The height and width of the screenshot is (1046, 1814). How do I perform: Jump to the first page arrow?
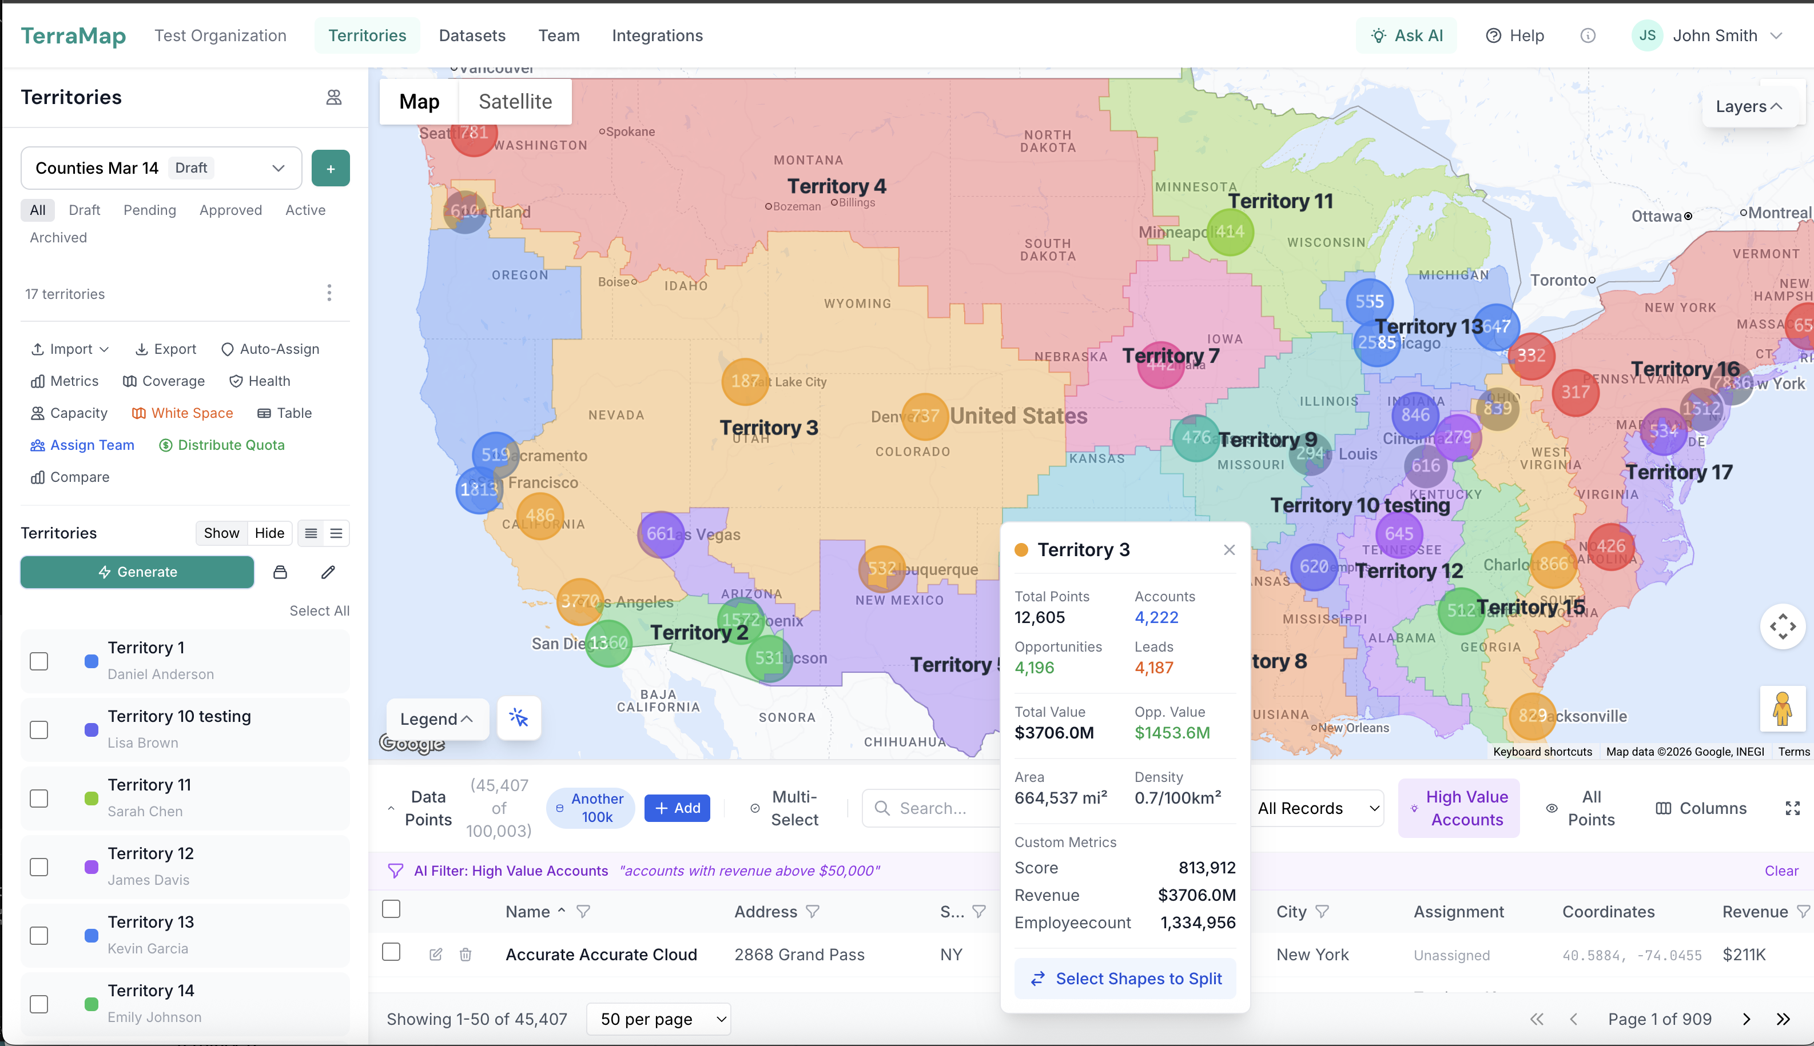tap(1537, 1019)
